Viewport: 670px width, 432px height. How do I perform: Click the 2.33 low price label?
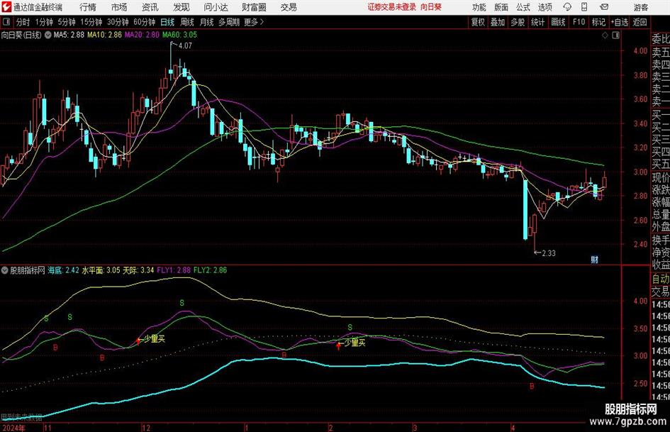pos(549,253)
